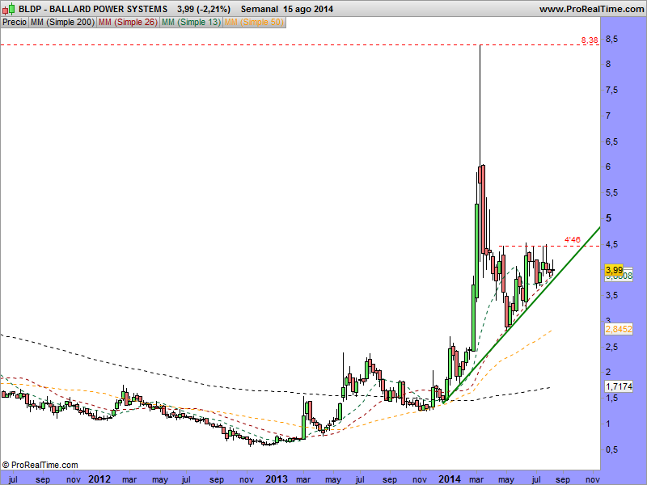Click the orange 2,8452 moving average tag
The height and width of the screenshot is (485, 647).
coord(619,329)
